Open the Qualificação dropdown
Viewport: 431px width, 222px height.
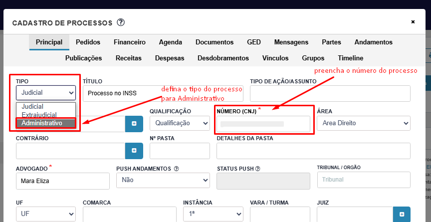pyautogui.click(x=180, y=123)
